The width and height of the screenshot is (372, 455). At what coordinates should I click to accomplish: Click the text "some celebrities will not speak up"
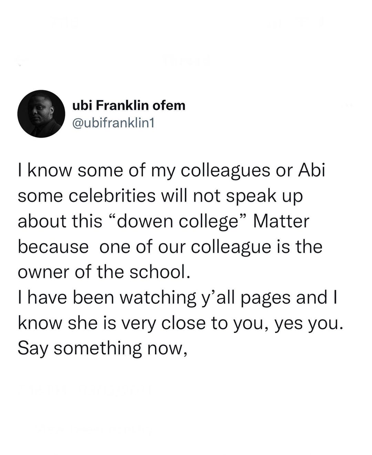(x=160, y=196)
